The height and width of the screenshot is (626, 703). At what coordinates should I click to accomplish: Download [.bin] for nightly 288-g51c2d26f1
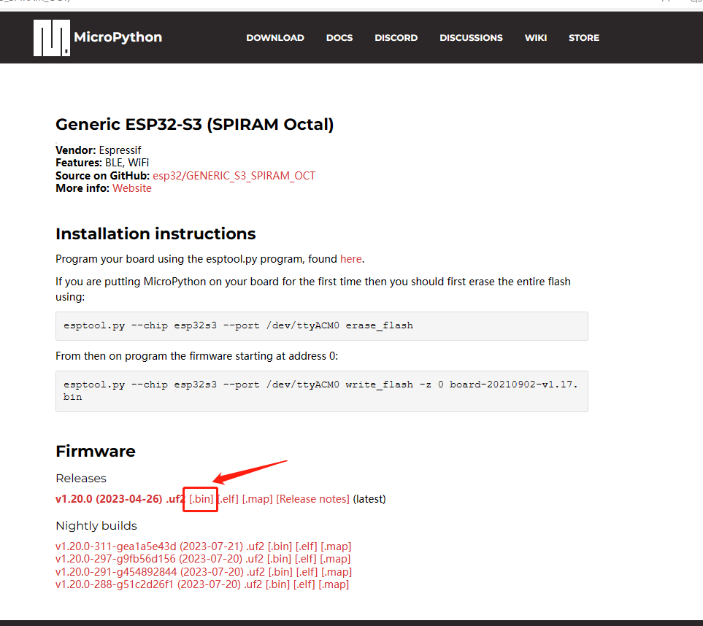[x=277, y=584]
